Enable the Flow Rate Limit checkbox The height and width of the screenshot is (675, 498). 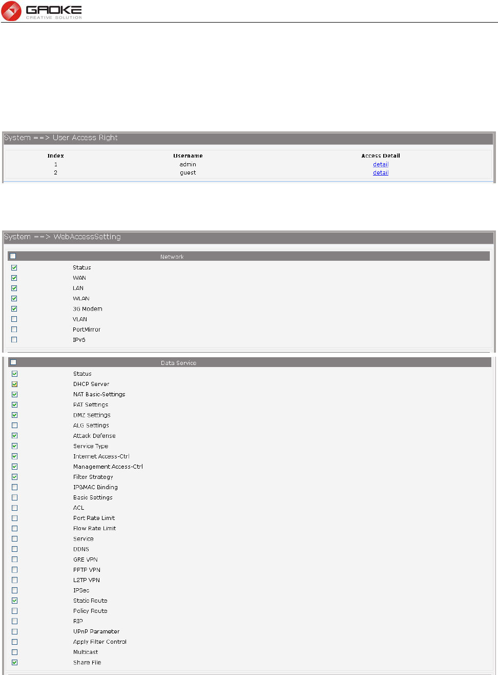click(x=15, y=528)
